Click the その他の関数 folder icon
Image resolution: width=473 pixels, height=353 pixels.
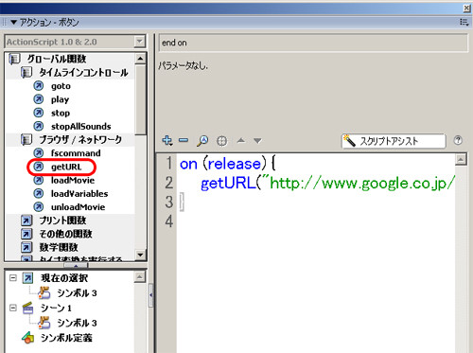26,234
